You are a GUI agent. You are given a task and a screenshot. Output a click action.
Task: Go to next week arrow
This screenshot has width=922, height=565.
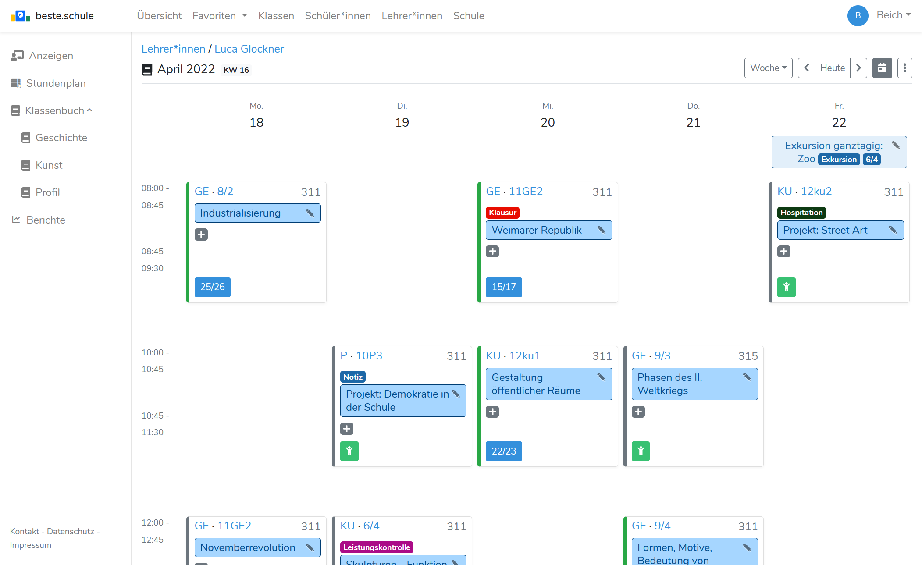[858, 68]
